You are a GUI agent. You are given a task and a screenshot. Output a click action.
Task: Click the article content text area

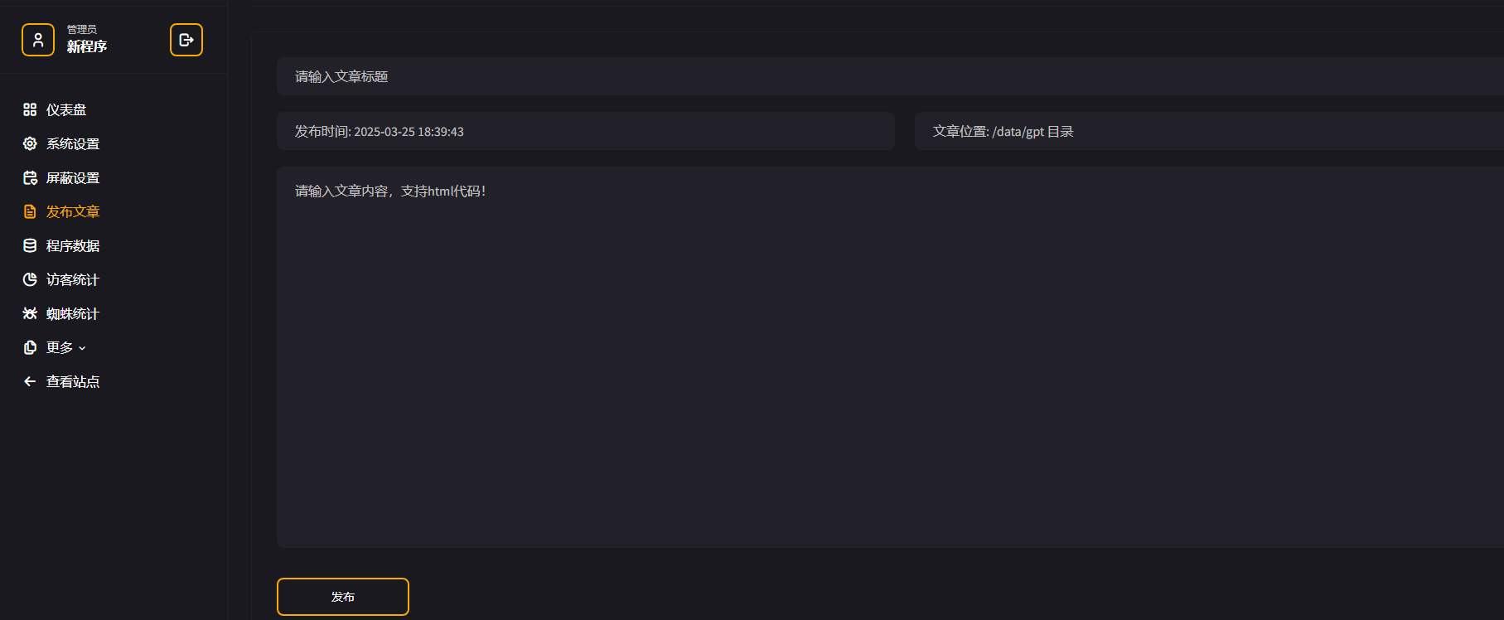click(x=890, y=357)
